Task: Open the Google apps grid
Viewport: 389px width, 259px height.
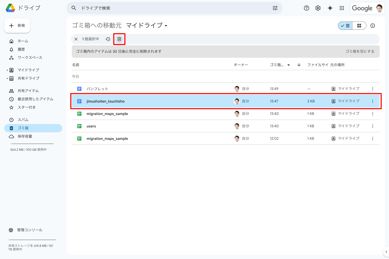Action: click(x=342, y=8)
